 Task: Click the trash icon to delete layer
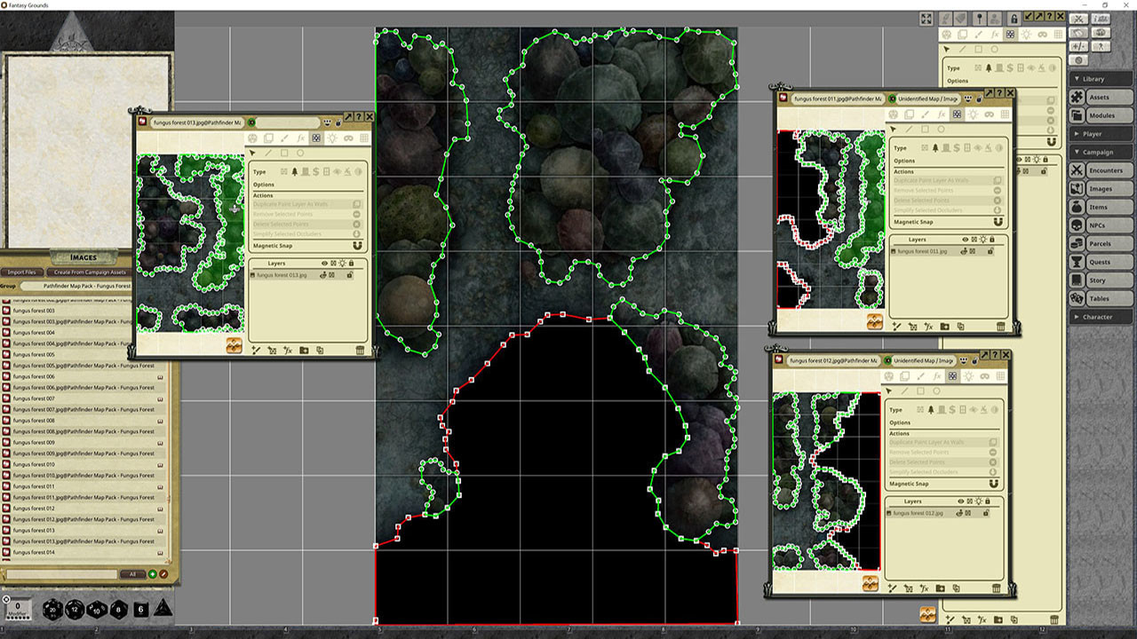360,351
